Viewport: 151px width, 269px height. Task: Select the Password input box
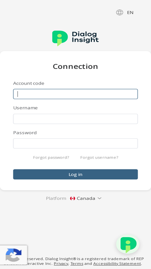point(76,144)
